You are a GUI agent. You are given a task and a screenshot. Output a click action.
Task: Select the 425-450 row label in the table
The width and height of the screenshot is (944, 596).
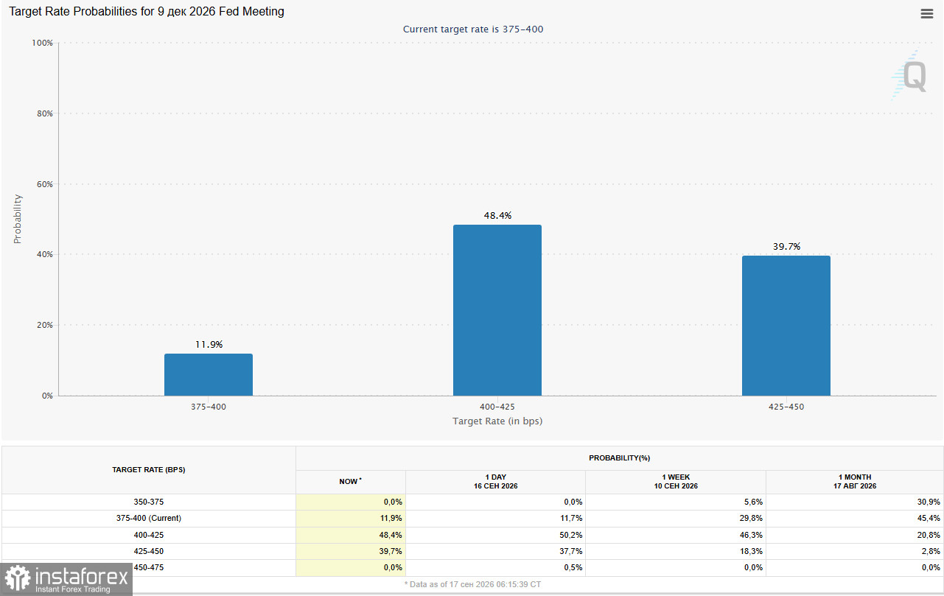coord(149,551)
